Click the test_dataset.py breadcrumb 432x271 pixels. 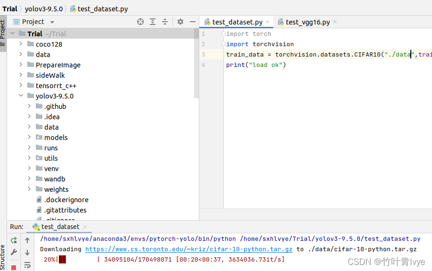[x=99, y=9]
